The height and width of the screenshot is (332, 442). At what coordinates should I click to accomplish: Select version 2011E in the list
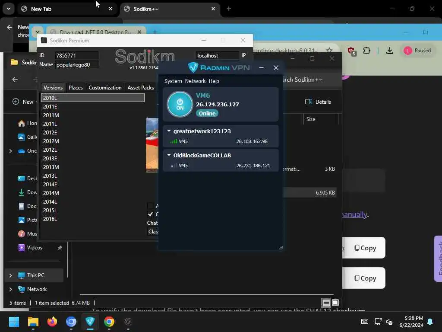click(93, 106)
